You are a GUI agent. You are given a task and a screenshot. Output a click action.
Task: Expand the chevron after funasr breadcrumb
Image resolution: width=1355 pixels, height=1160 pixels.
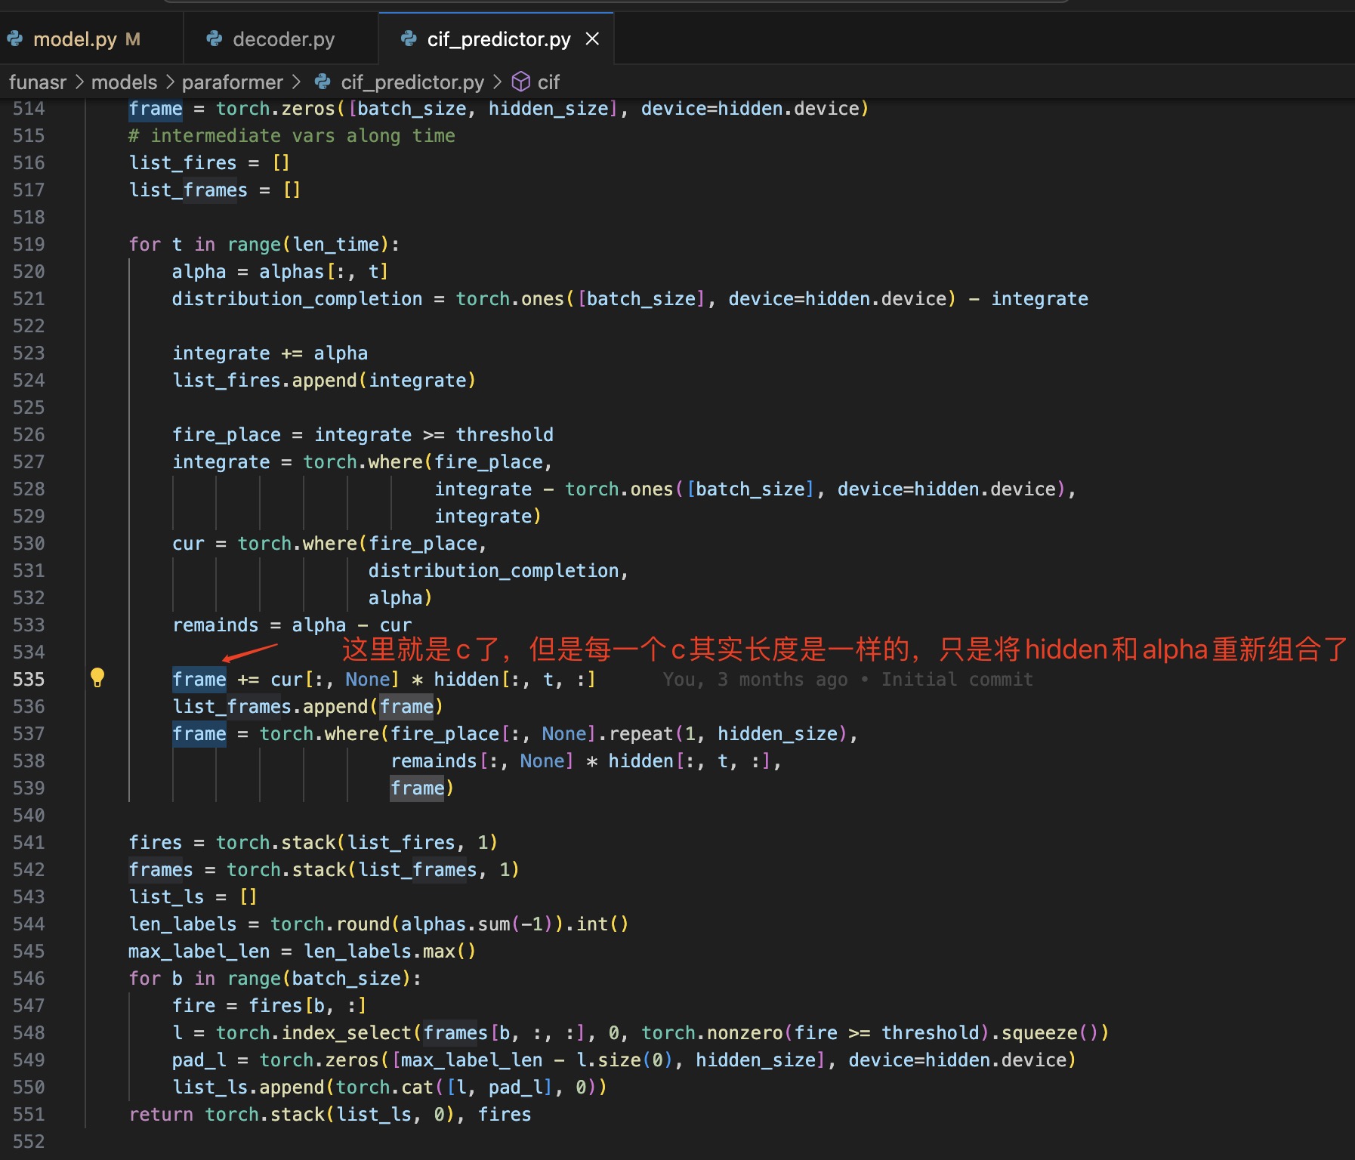(x=79, y=82)
